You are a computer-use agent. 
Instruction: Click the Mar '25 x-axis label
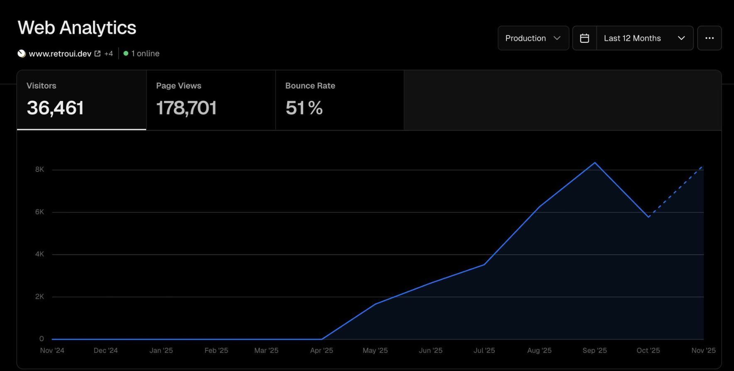[267, 350]
